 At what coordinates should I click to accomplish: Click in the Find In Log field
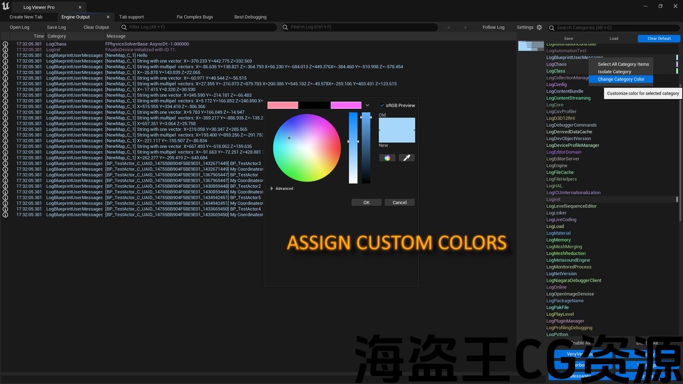363,27
